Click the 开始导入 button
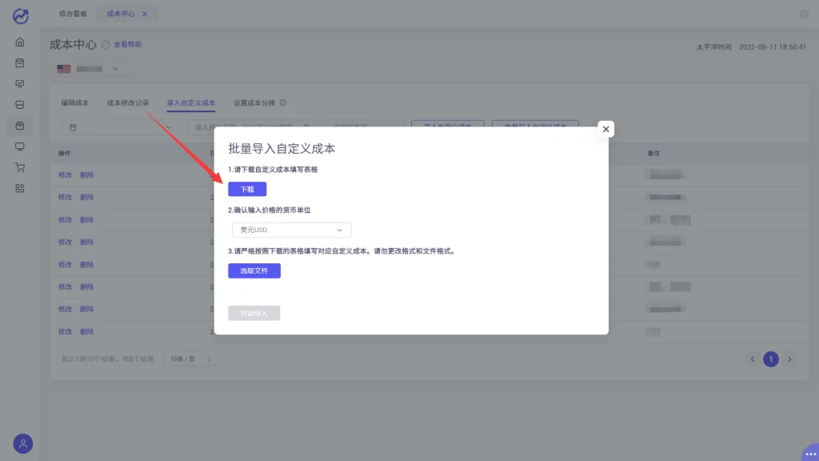 (254, 313)
